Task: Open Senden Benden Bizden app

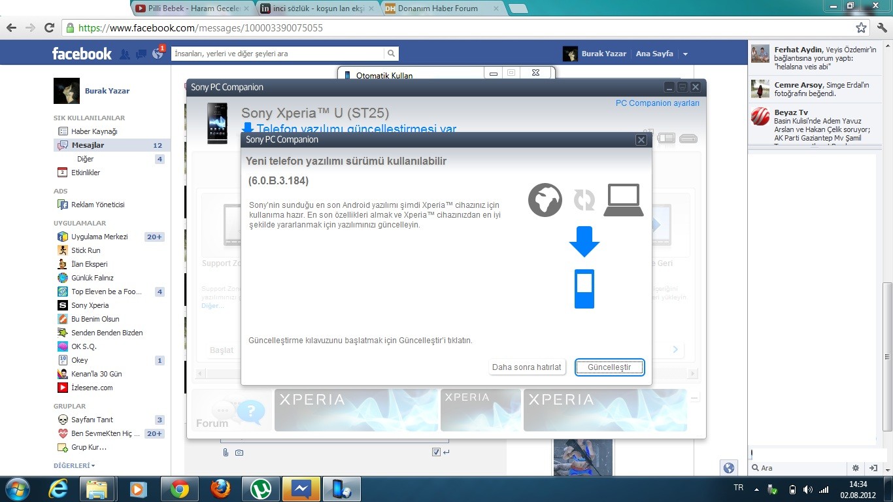Action: (107, 333)
